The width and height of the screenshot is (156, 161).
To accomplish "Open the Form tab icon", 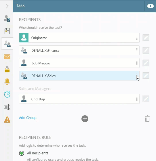I will pos(7,31).
